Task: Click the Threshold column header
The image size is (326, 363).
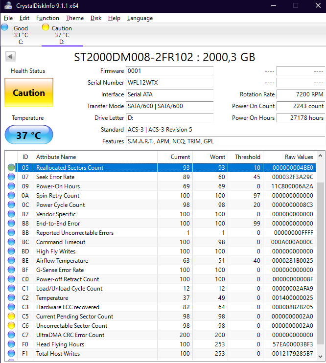Action: tap(245, 157)
